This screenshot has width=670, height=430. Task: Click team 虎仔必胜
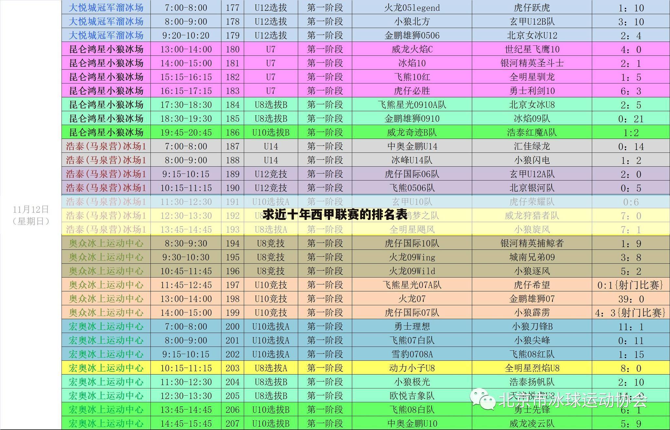tap(412, 91)
